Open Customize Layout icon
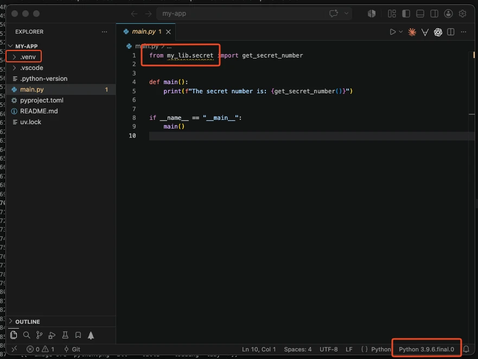 pos(392,14)
